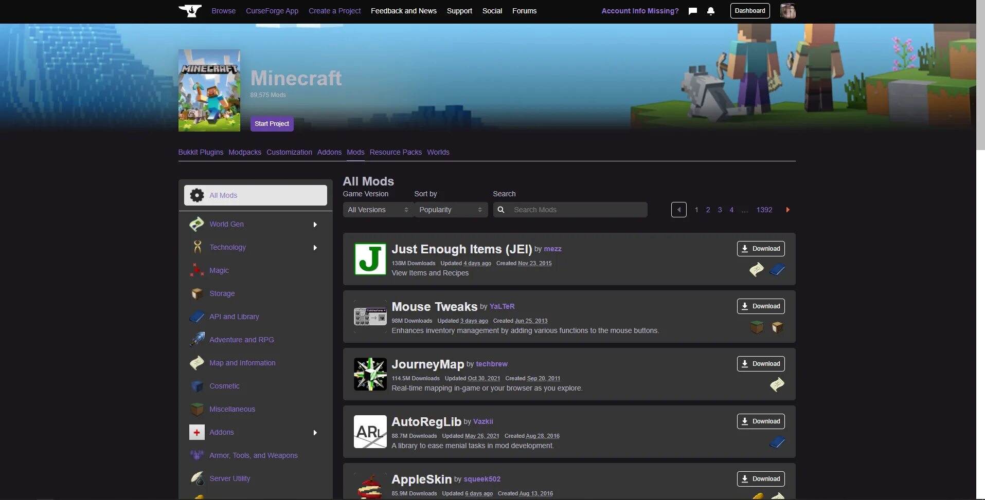Download the Mouse Tweaks mod
The width and height of the screenshot is (985, 500).
761,306
